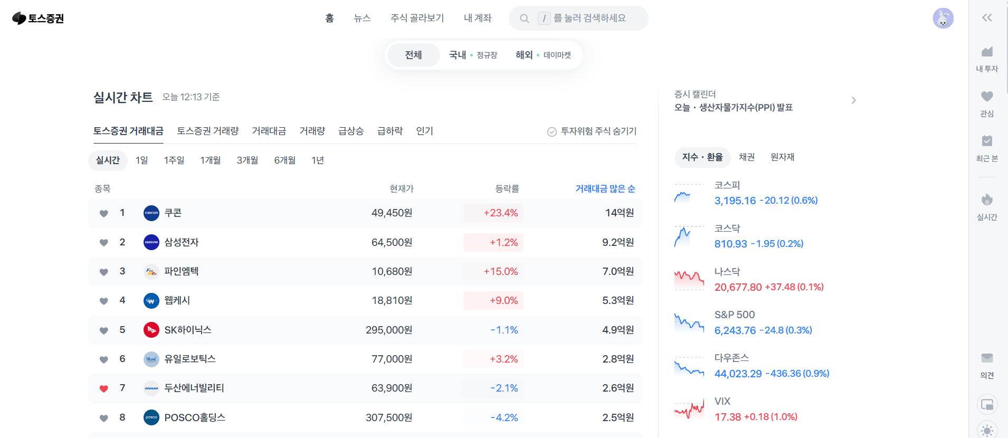Select 지수 · 환율 tab

pos(702,157)
